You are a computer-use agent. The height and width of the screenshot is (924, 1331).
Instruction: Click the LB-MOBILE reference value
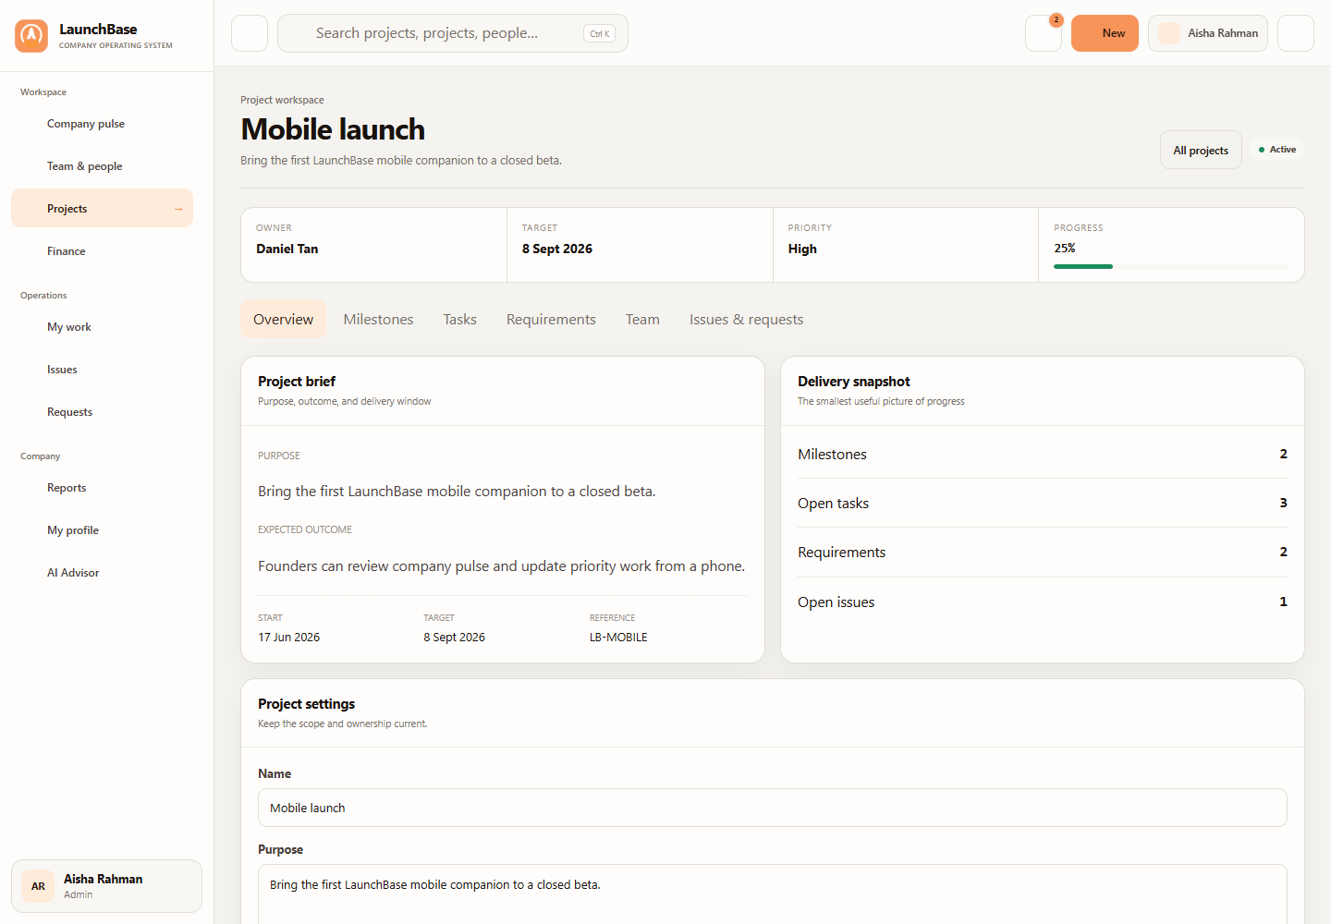[618, 638]
